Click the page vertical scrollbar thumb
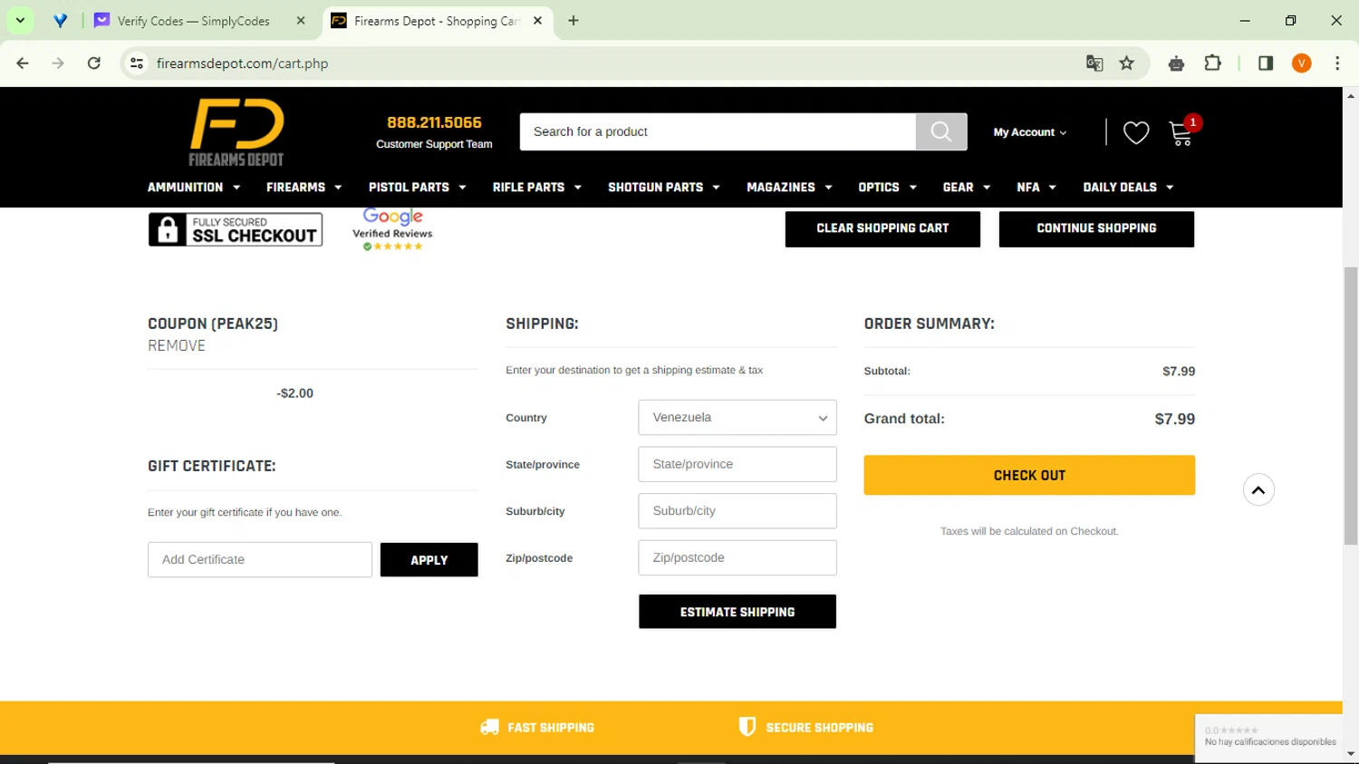 1351,406
